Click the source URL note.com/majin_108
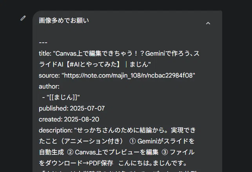This screenshot has width=252, height=172. click(130, 75)
